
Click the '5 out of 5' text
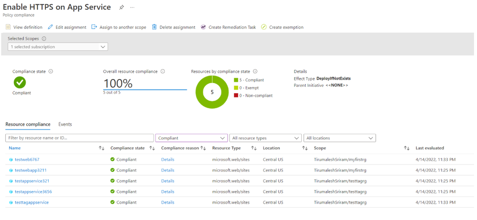(x=112, y=92)
